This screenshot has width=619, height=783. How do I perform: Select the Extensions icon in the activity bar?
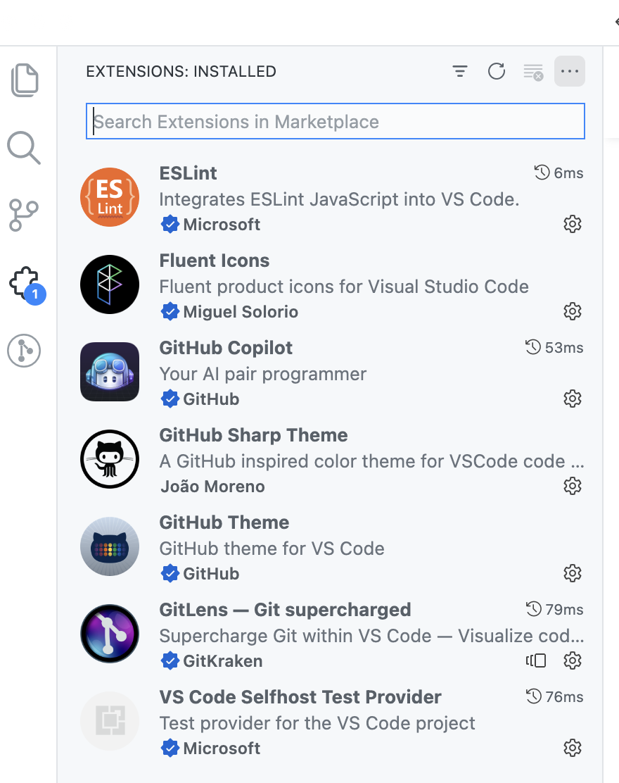[x=24, y=282]
